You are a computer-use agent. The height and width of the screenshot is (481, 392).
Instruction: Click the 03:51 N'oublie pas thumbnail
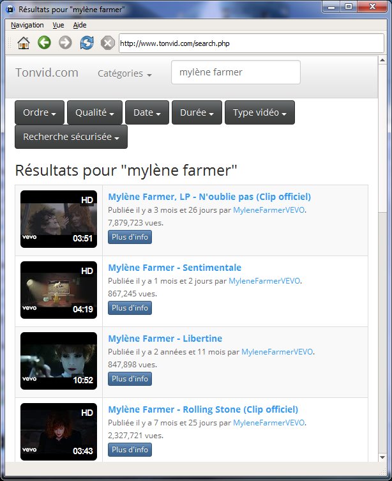pos(59,219)
